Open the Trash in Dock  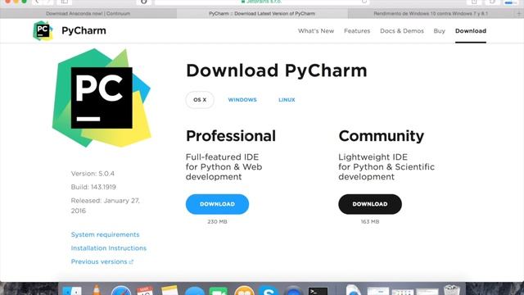(x=452, y=289)
